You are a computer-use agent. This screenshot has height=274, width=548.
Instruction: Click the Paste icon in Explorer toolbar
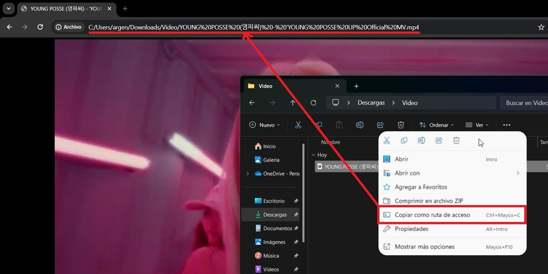coord(339,125)
